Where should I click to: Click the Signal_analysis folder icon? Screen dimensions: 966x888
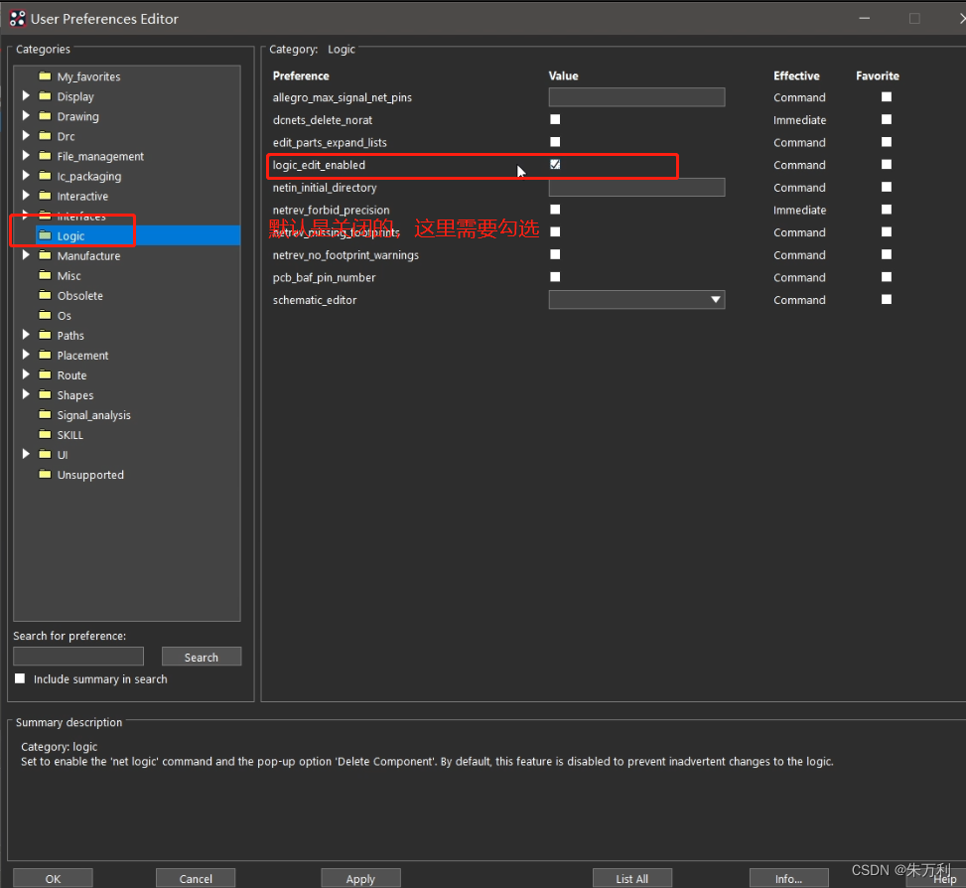pos(45,415)
